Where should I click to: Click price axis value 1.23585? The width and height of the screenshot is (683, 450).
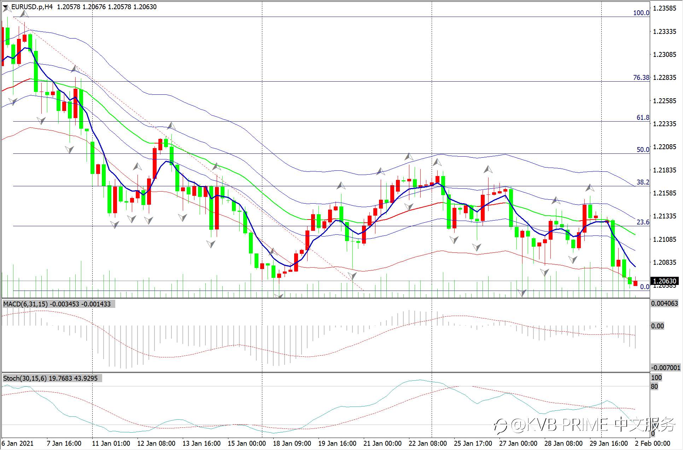[665, 8]
